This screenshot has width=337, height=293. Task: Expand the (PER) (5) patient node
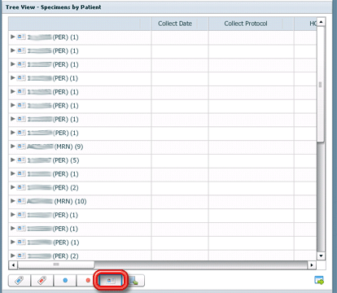[x=12, y=160]
